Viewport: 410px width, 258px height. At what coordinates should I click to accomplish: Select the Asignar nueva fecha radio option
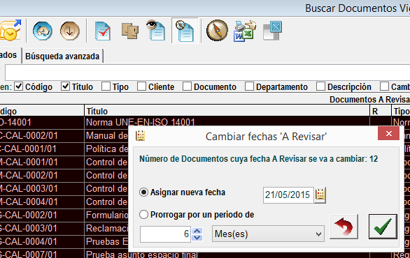pos(143,192)
